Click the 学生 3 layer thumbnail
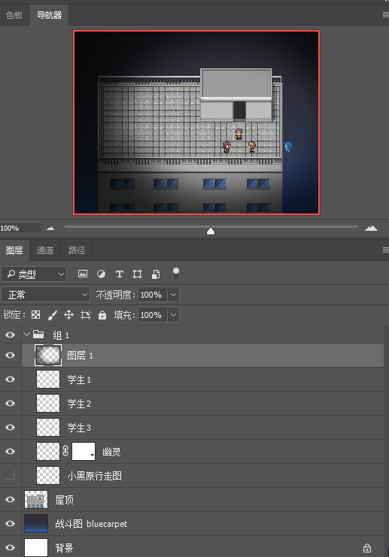Viewport: 389px width, 557px height. [48, 428]
